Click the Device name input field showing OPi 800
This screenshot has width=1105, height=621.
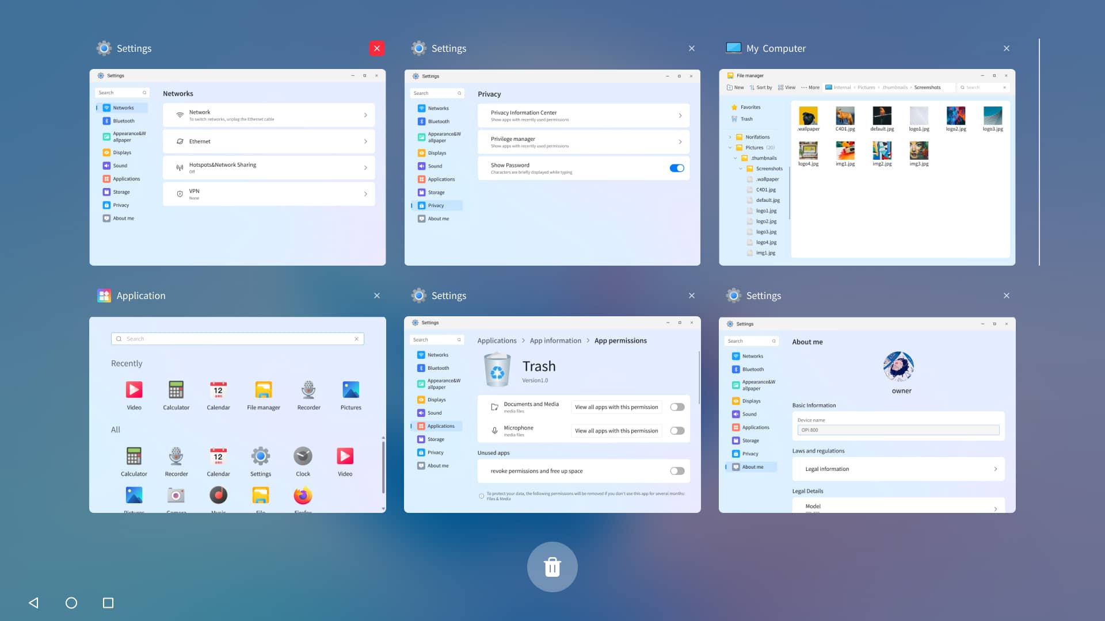click(897, 430)
